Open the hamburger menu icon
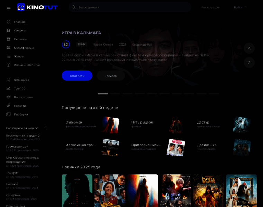263x207 pixels. (x=9, y=7)
